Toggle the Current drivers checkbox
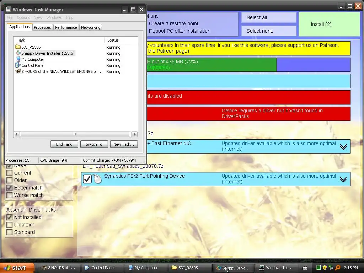Viewport: 364px width, 273px height. tap(10, 173)
